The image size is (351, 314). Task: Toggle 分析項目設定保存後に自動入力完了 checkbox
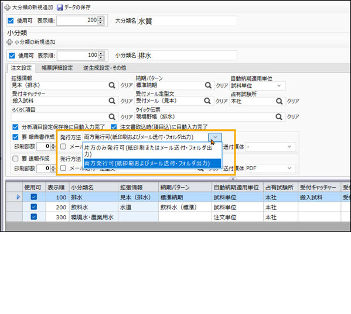tap(15, 127)
